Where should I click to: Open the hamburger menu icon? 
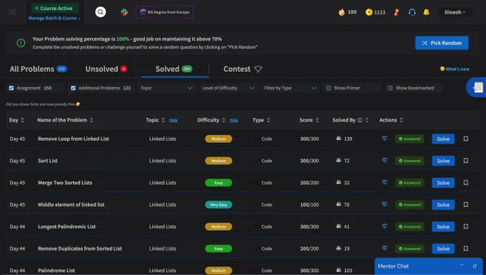[x=12, y=12]
